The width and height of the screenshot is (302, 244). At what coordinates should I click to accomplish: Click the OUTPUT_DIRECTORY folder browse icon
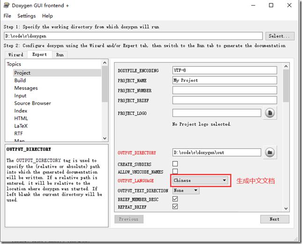pyautogui.click(x=270, y=152)
